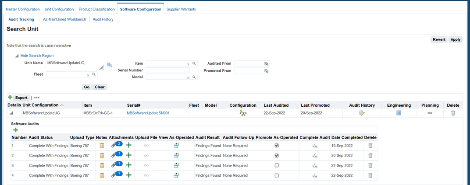The height and width of the screenshot is (185, 470).
Task: Open Promoted From calendar picker
Action: [266, 71]
